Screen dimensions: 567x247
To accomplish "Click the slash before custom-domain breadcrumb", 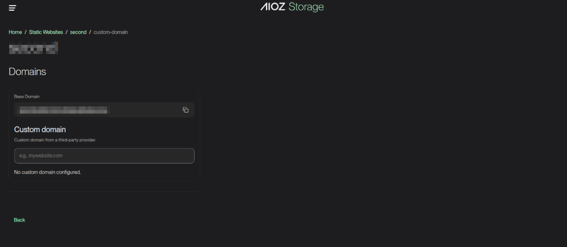I will coord(90,32).
